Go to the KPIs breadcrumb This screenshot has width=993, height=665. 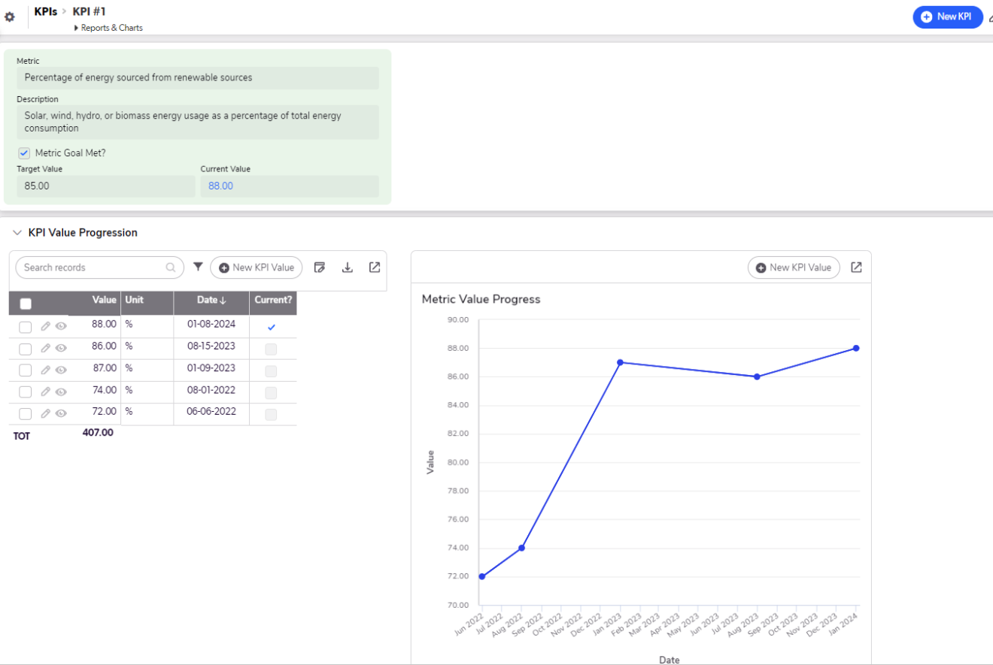[45, 12]
